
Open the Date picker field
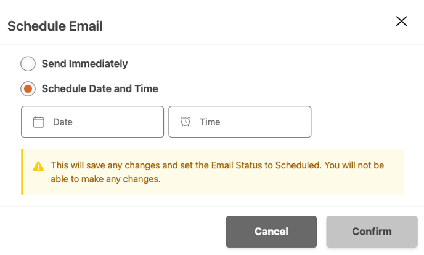tap(92, 122)
